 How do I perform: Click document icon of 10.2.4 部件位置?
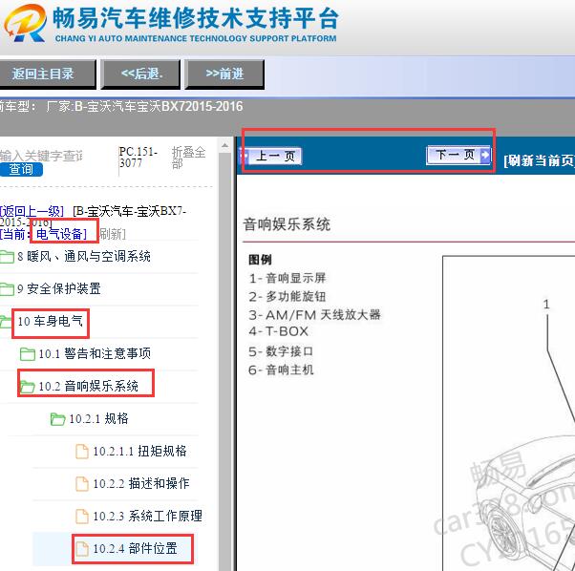(82, 549)
